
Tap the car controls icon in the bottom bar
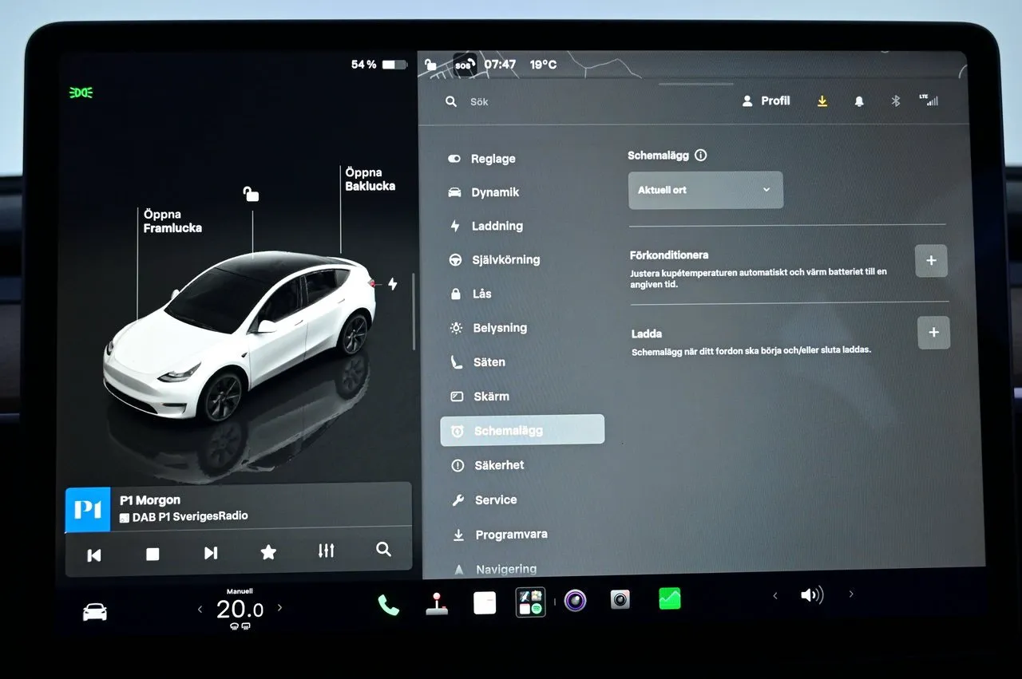point(95,612)
